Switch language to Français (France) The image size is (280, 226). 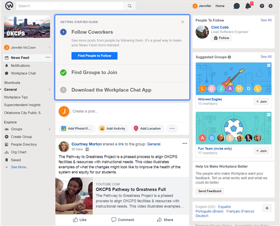click(x=240, y=211)
